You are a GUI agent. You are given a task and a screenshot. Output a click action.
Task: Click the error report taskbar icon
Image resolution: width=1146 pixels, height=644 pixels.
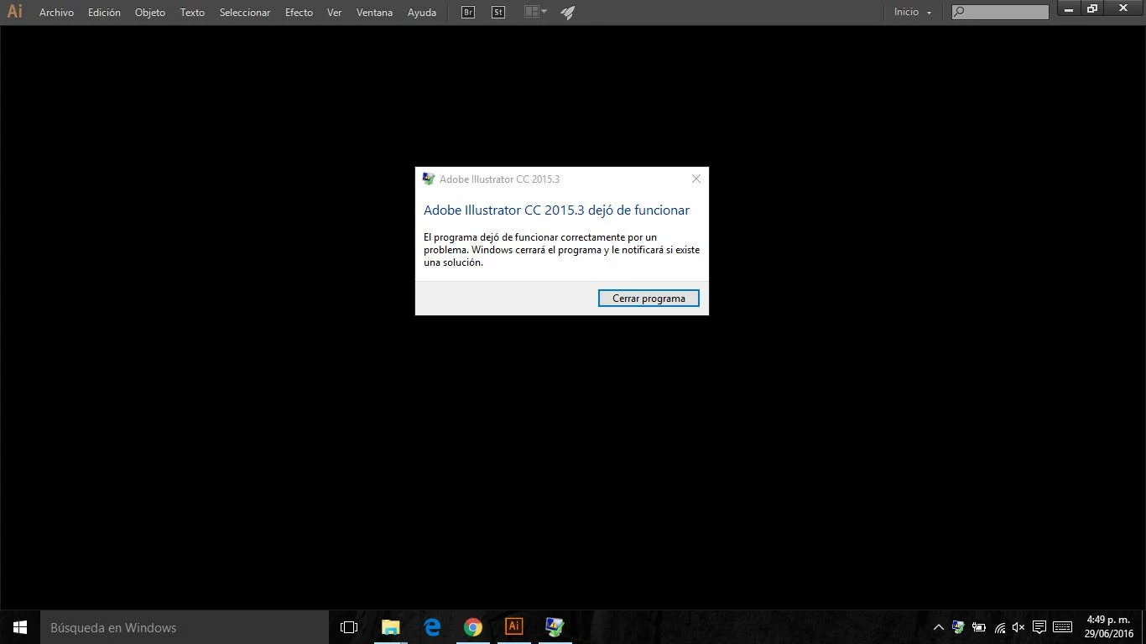(555, 627)
